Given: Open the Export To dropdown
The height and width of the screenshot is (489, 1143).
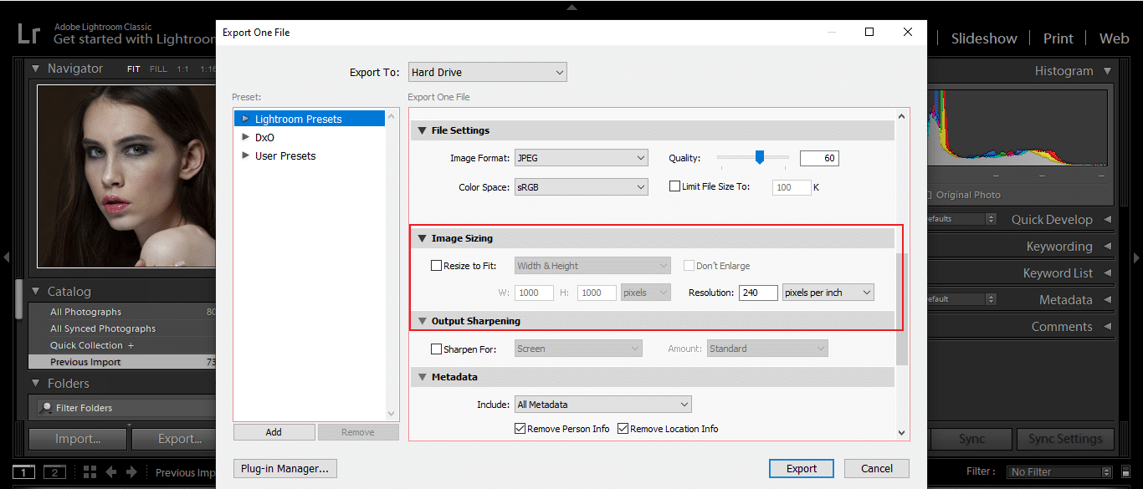Looking at the screenshot, I should pos(487,72).
